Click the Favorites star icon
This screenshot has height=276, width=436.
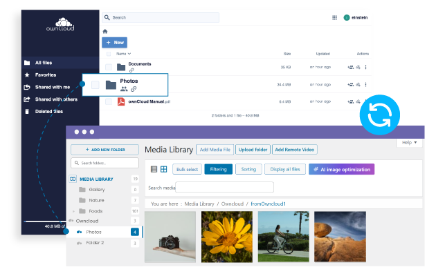(27, 75)
